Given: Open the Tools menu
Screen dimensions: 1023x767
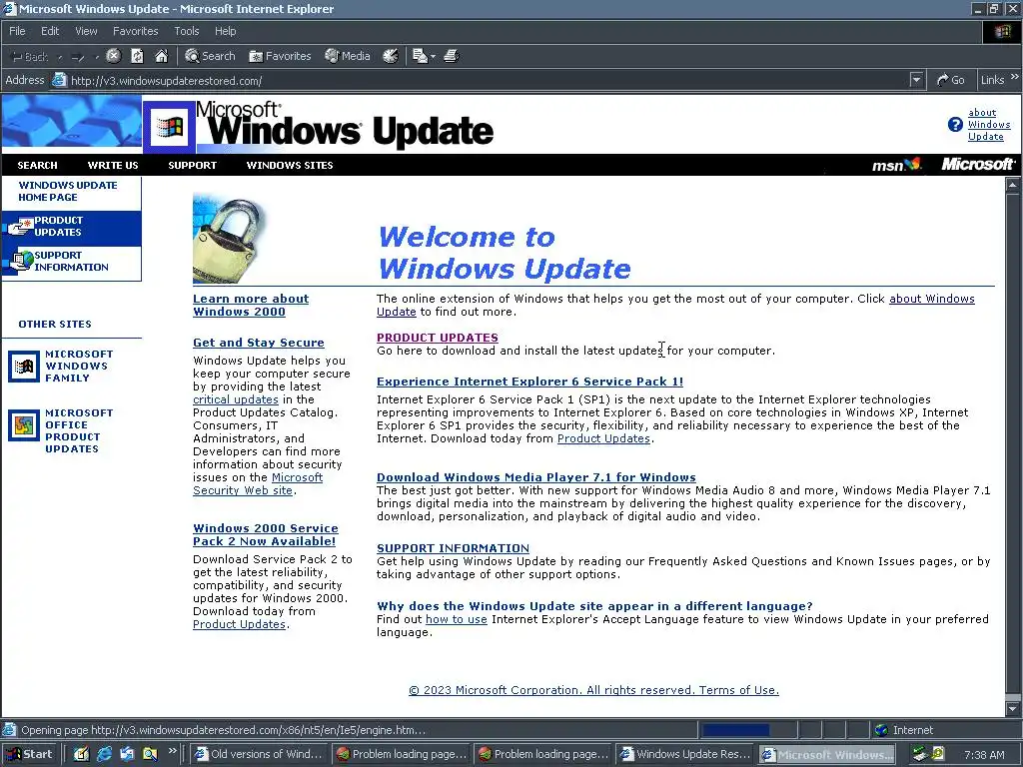Looking at the screenshot, I should [186, 31].
